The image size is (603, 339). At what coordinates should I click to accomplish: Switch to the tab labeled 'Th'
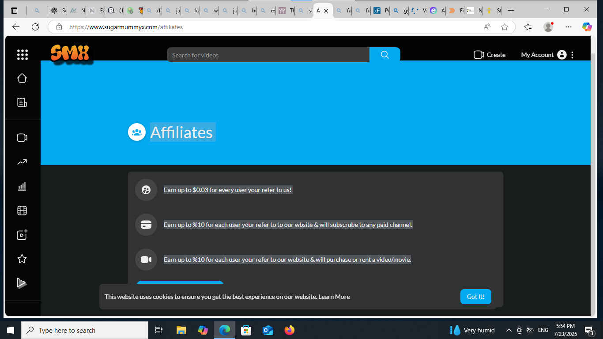tap(286, 11)
